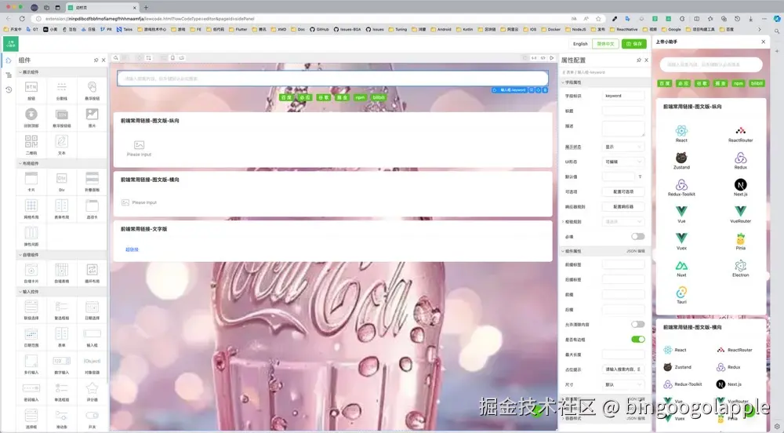Select the 二维码 (QR code) component icon

pos(31,141)
